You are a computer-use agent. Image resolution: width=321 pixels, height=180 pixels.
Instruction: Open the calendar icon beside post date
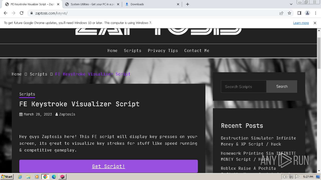[21, 114]
